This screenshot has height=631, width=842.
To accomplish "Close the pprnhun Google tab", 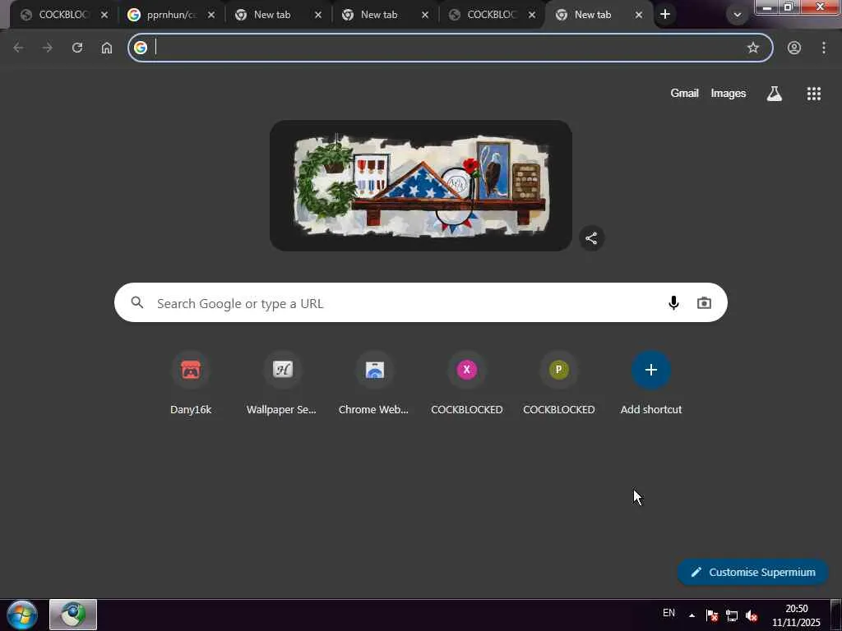I will (x=211, y=15).
